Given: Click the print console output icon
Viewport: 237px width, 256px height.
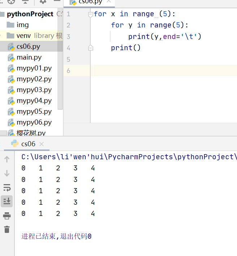Looking at the screenshot, I should pos(7,216).
